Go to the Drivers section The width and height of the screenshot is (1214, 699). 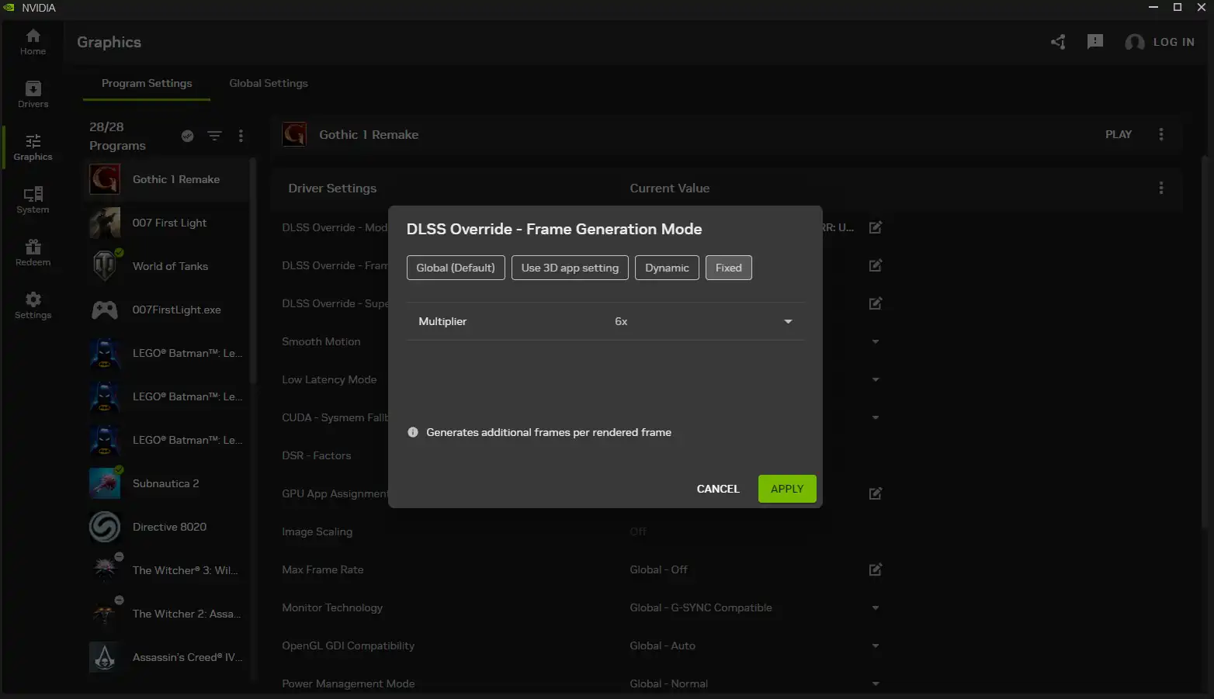tap(33, 95)
